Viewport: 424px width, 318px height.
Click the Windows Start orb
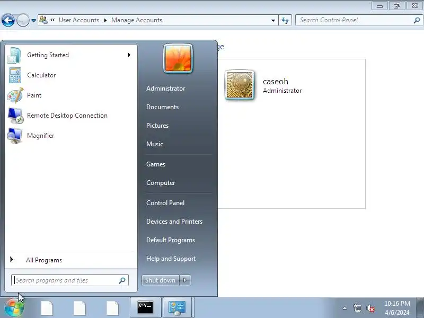tap(14, 308)
